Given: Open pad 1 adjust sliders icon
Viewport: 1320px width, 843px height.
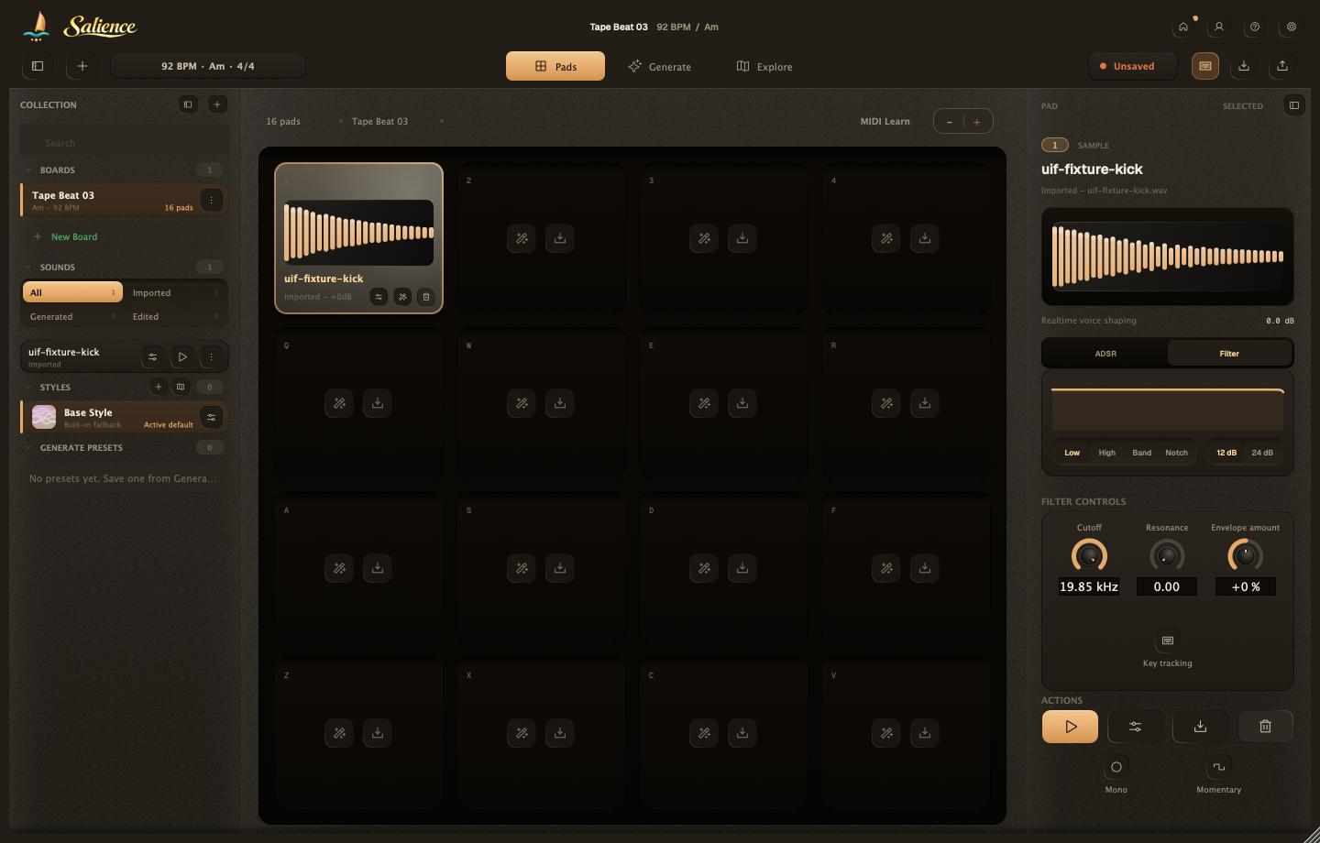Looking at the screenshot, I should [x=379, y=297].
